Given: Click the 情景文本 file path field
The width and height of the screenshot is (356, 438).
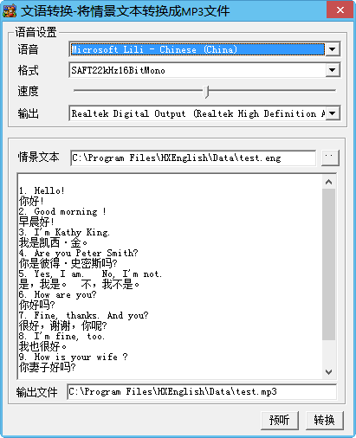Looking at the screenshot, I should pos(193,158).
